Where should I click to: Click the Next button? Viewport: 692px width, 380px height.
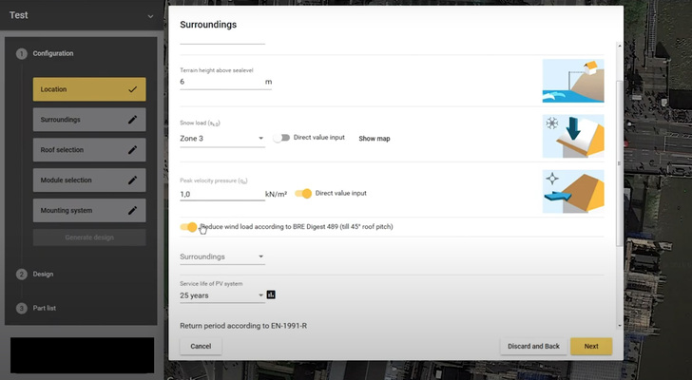(590, 346)
